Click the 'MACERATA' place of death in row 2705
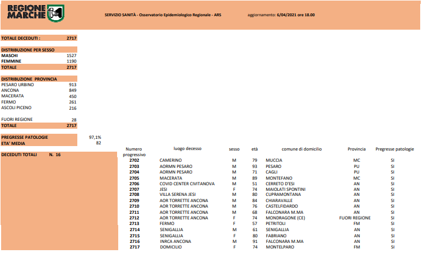This screenshot has height=258, width=423. 171,178
